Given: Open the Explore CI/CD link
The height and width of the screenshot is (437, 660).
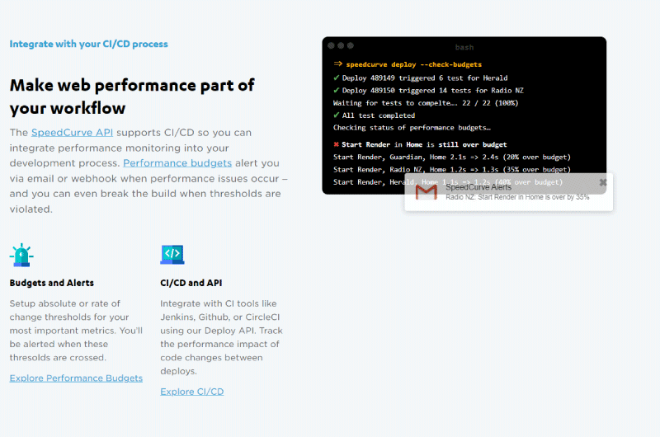Looking at the screenshot, I should (192, 392).
